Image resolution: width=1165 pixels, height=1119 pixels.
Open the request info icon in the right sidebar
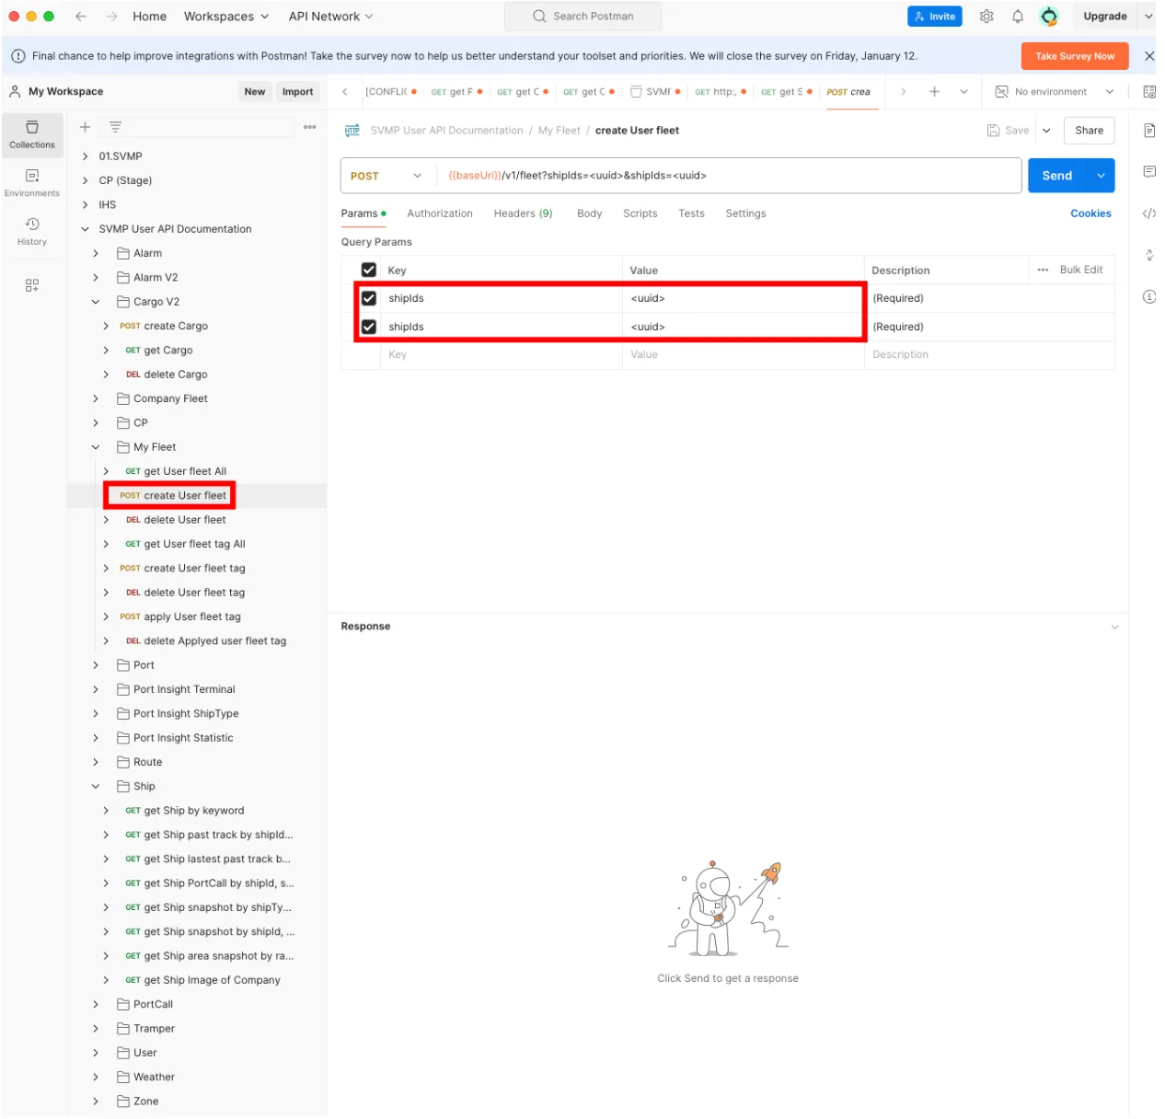pyautogui.click(x=1149, y=296)
